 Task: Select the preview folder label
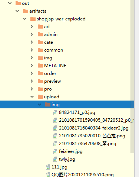point(53,81)
